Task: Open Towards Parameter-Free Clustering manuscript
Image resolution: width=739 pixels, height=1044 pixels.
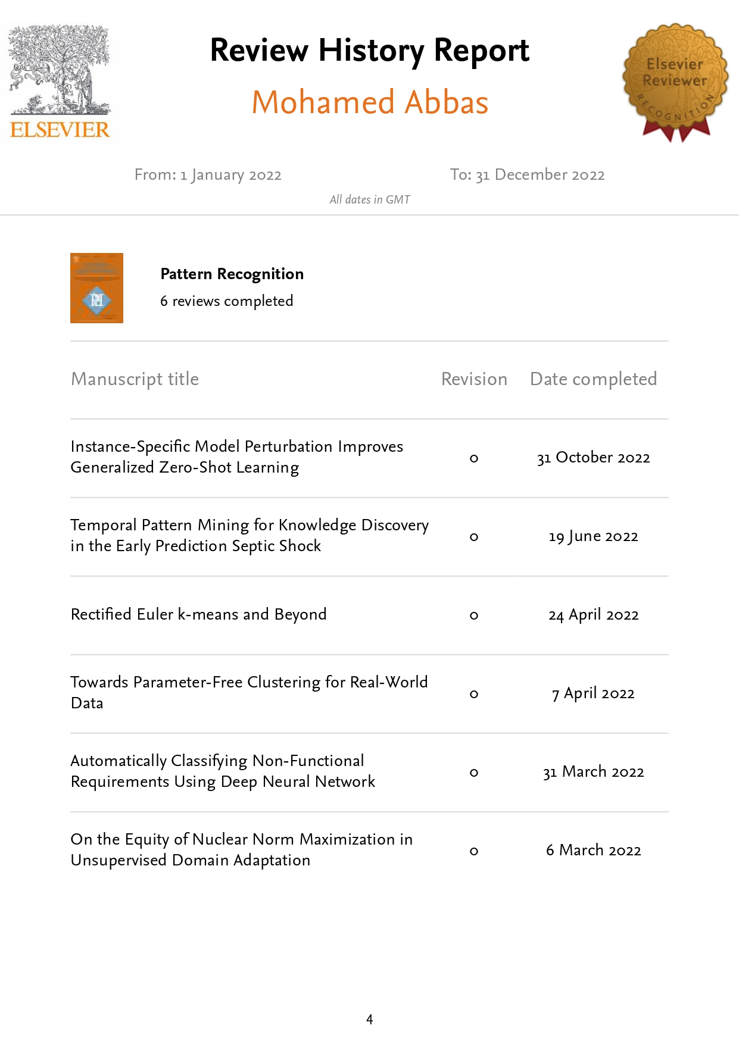Action: (x=248, y=692)
